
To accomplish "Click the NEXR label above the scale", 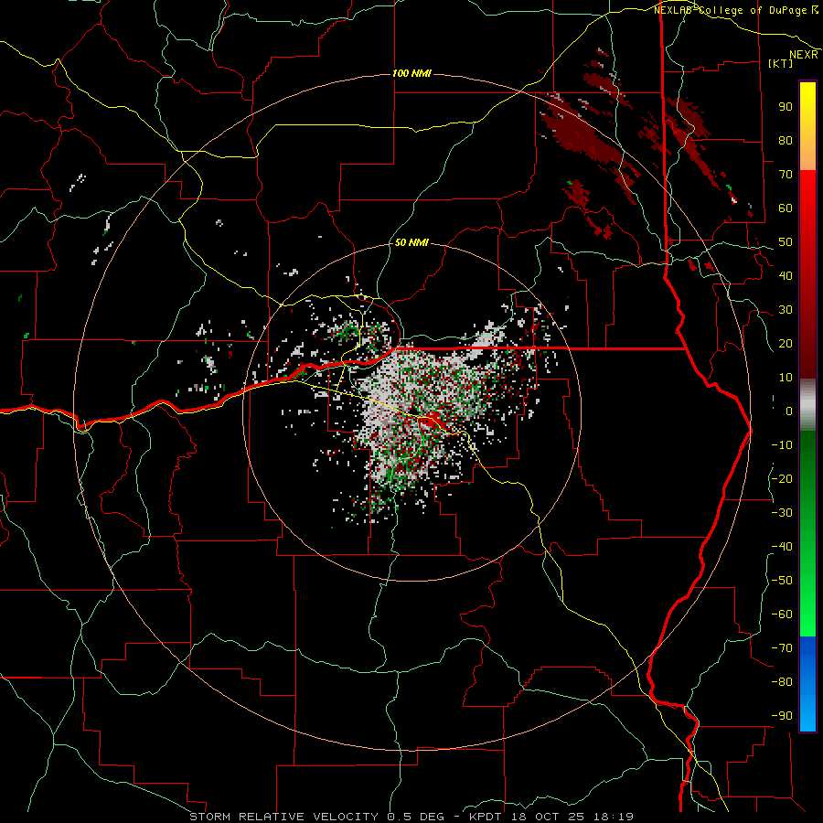I will 804,54.
